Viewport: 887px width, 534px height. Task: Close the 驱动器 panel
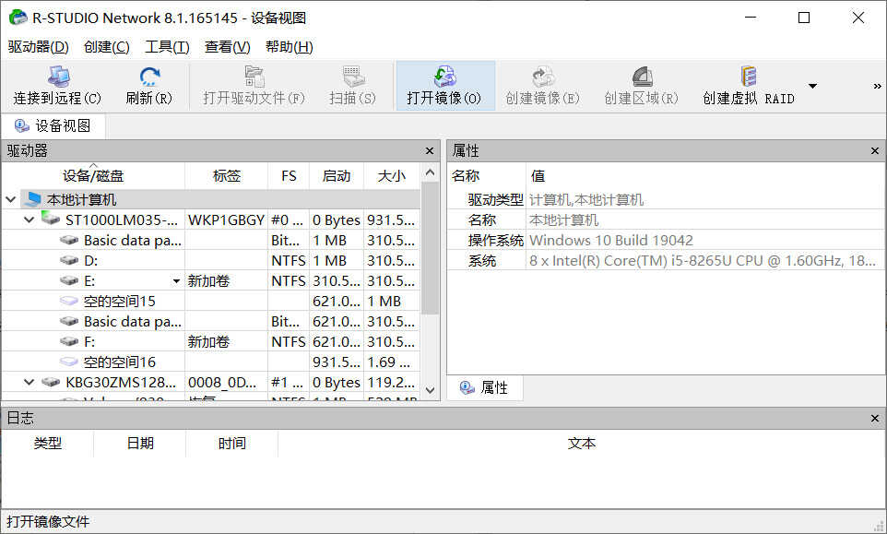click(430, 151)
